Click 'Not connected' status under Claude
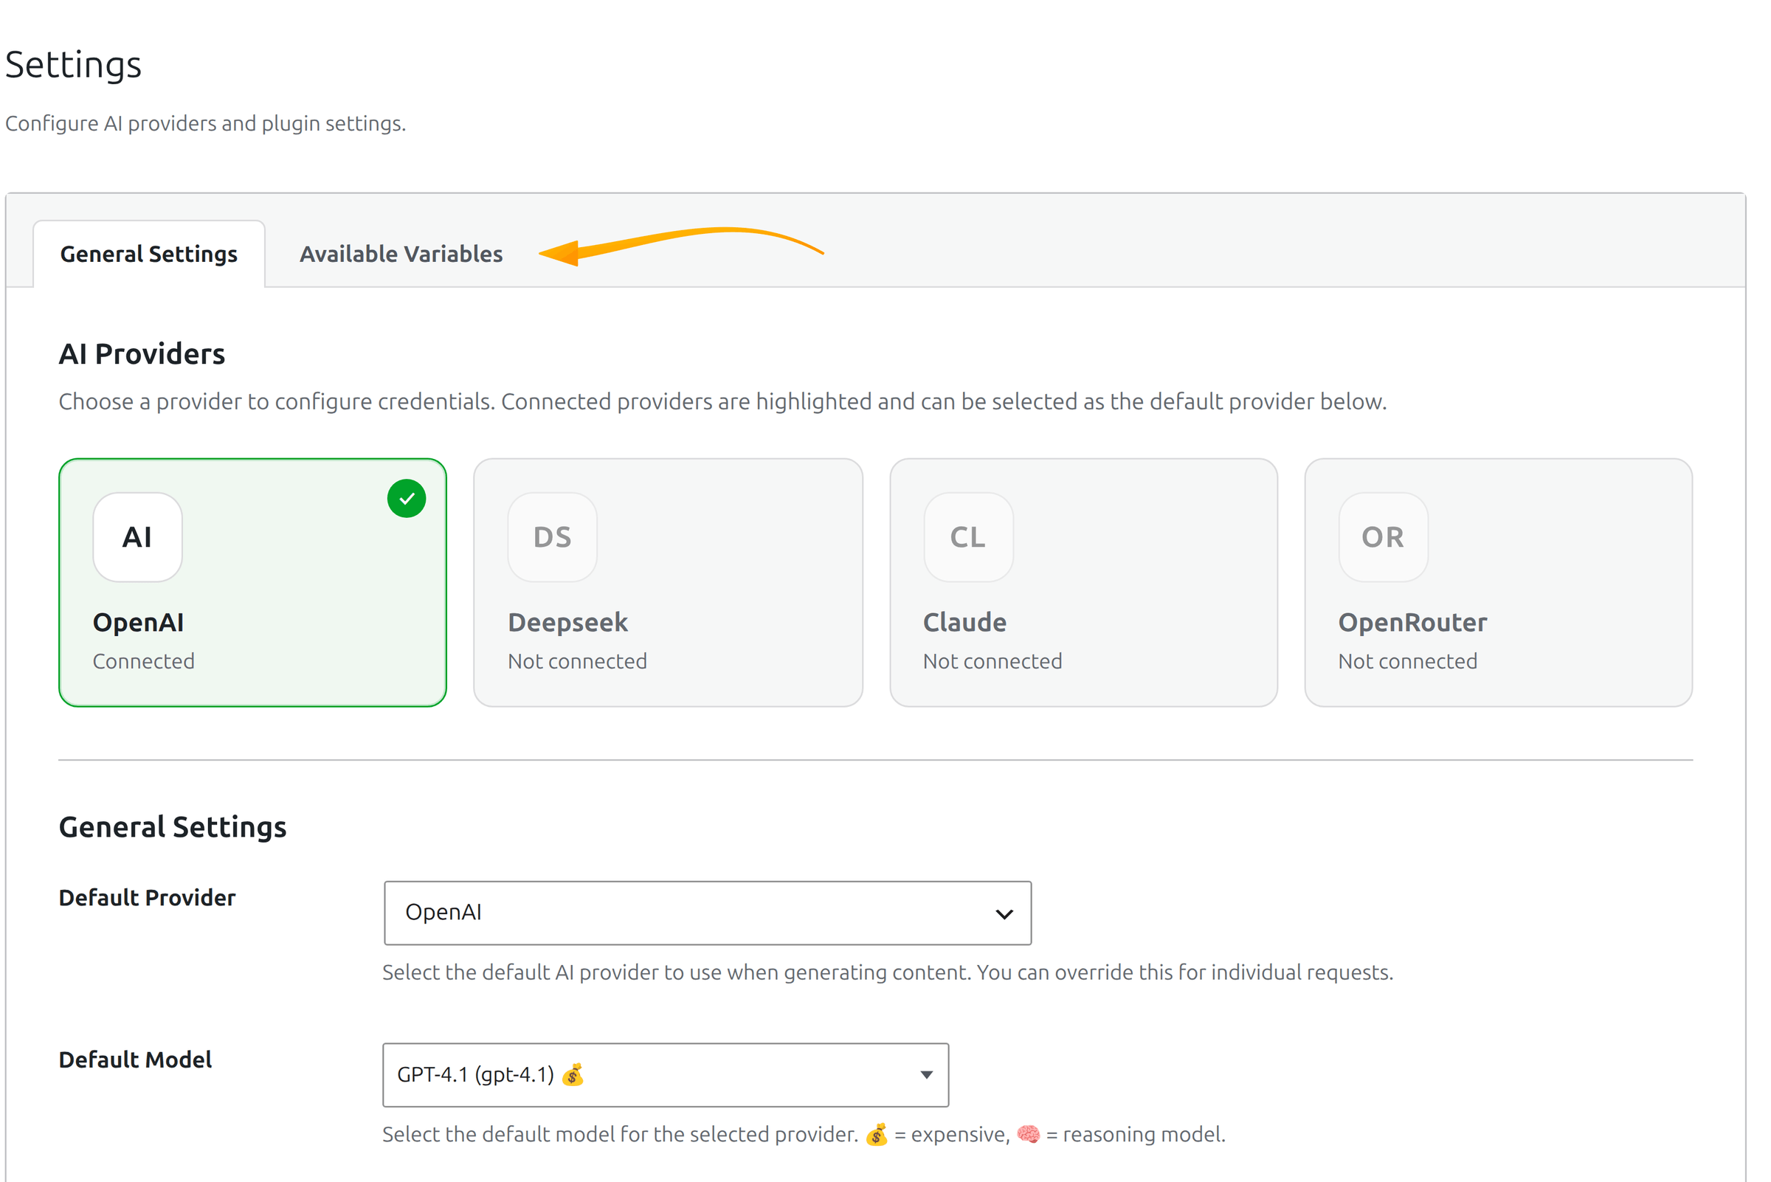1771x1182 pixels. (x=993, y=661)
